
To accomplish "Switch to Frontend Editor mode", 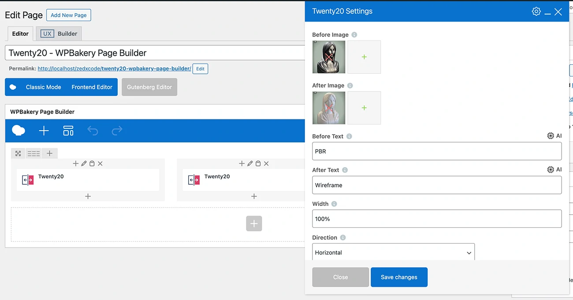I will 92,87.
